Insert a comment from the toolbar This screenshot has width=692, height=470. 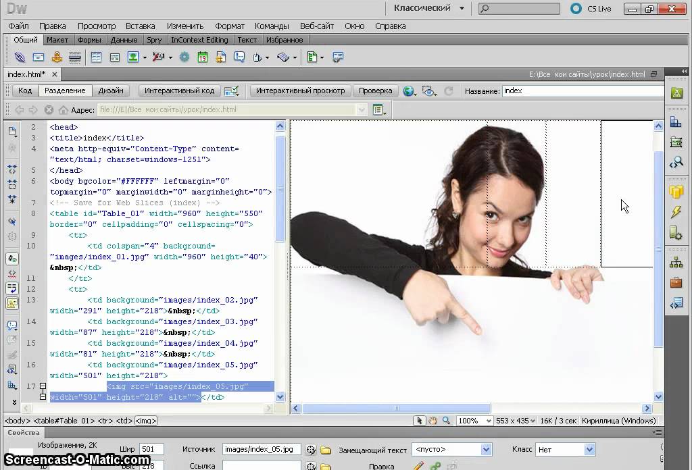(239, 57)
